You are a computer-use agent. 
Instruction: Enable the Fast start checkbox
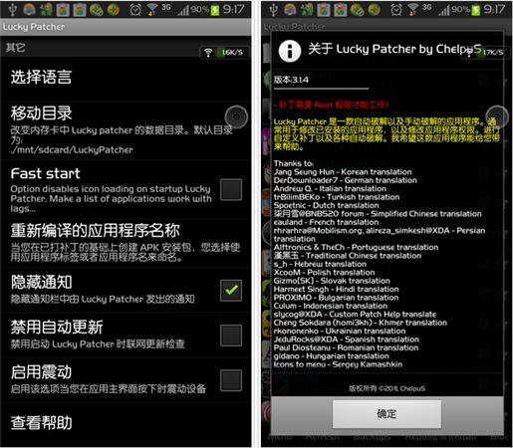coord(231,190)
